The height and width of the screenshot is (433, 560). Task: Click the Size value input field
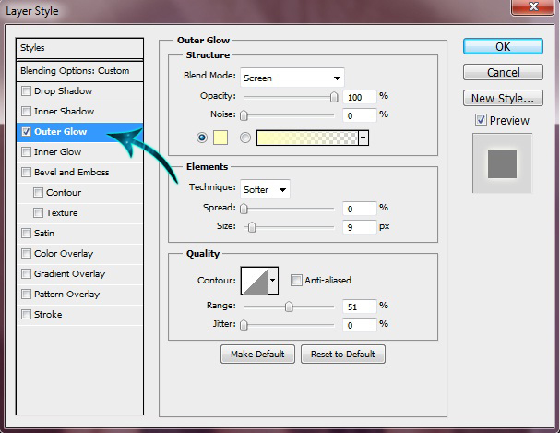(359, 227)
